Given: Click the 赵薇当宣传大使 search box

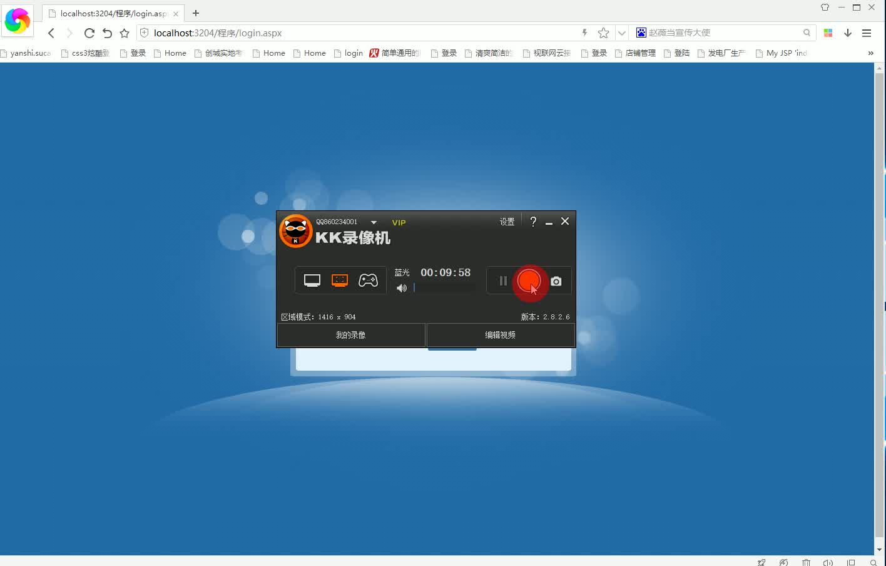Looking at the screenshot, I should click(723, 33).
